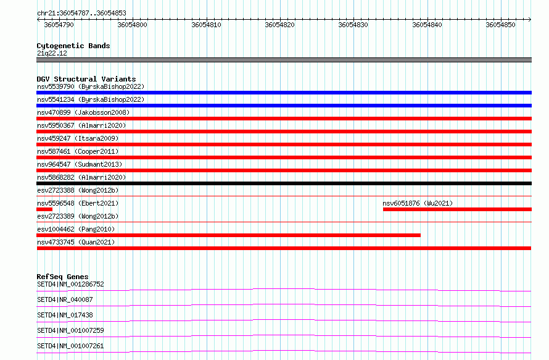Open esv2723389 (Wong2012b) variant label
This screenshot has height=360, width=549.
point(78,216)
